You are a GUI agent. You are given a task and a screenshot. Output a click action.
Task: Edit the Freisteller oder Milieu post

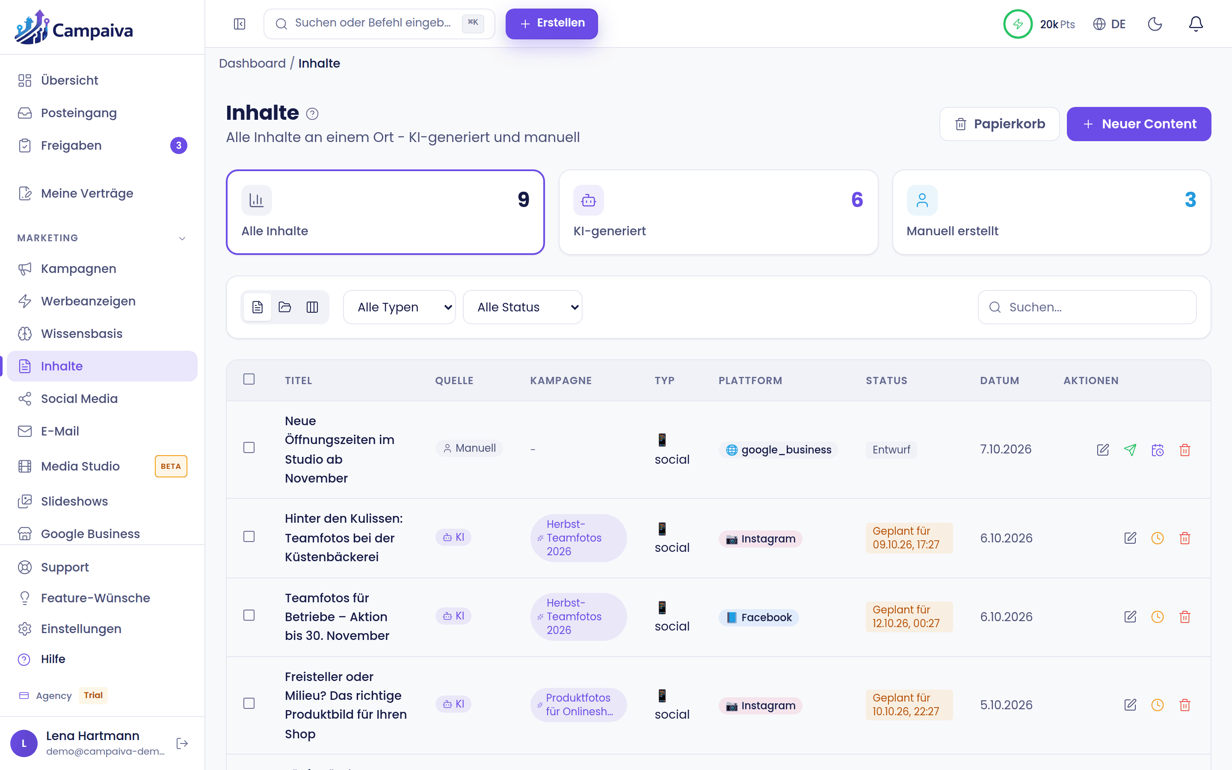pos(1130,705)
